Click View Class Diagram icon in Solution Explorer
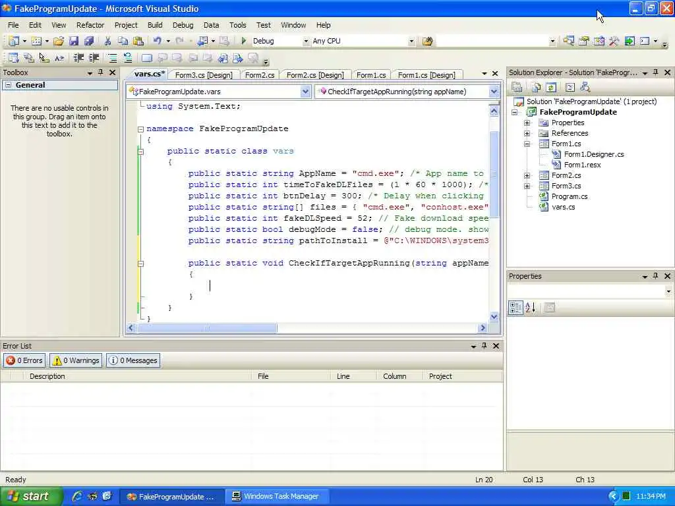This screenshot has width=675, height=506. click(x=585, y=88)
